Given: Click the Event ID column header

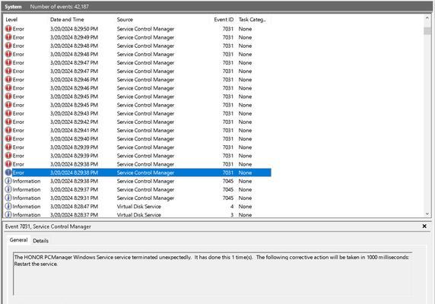Looking at the screenshot, I should 224,20.
